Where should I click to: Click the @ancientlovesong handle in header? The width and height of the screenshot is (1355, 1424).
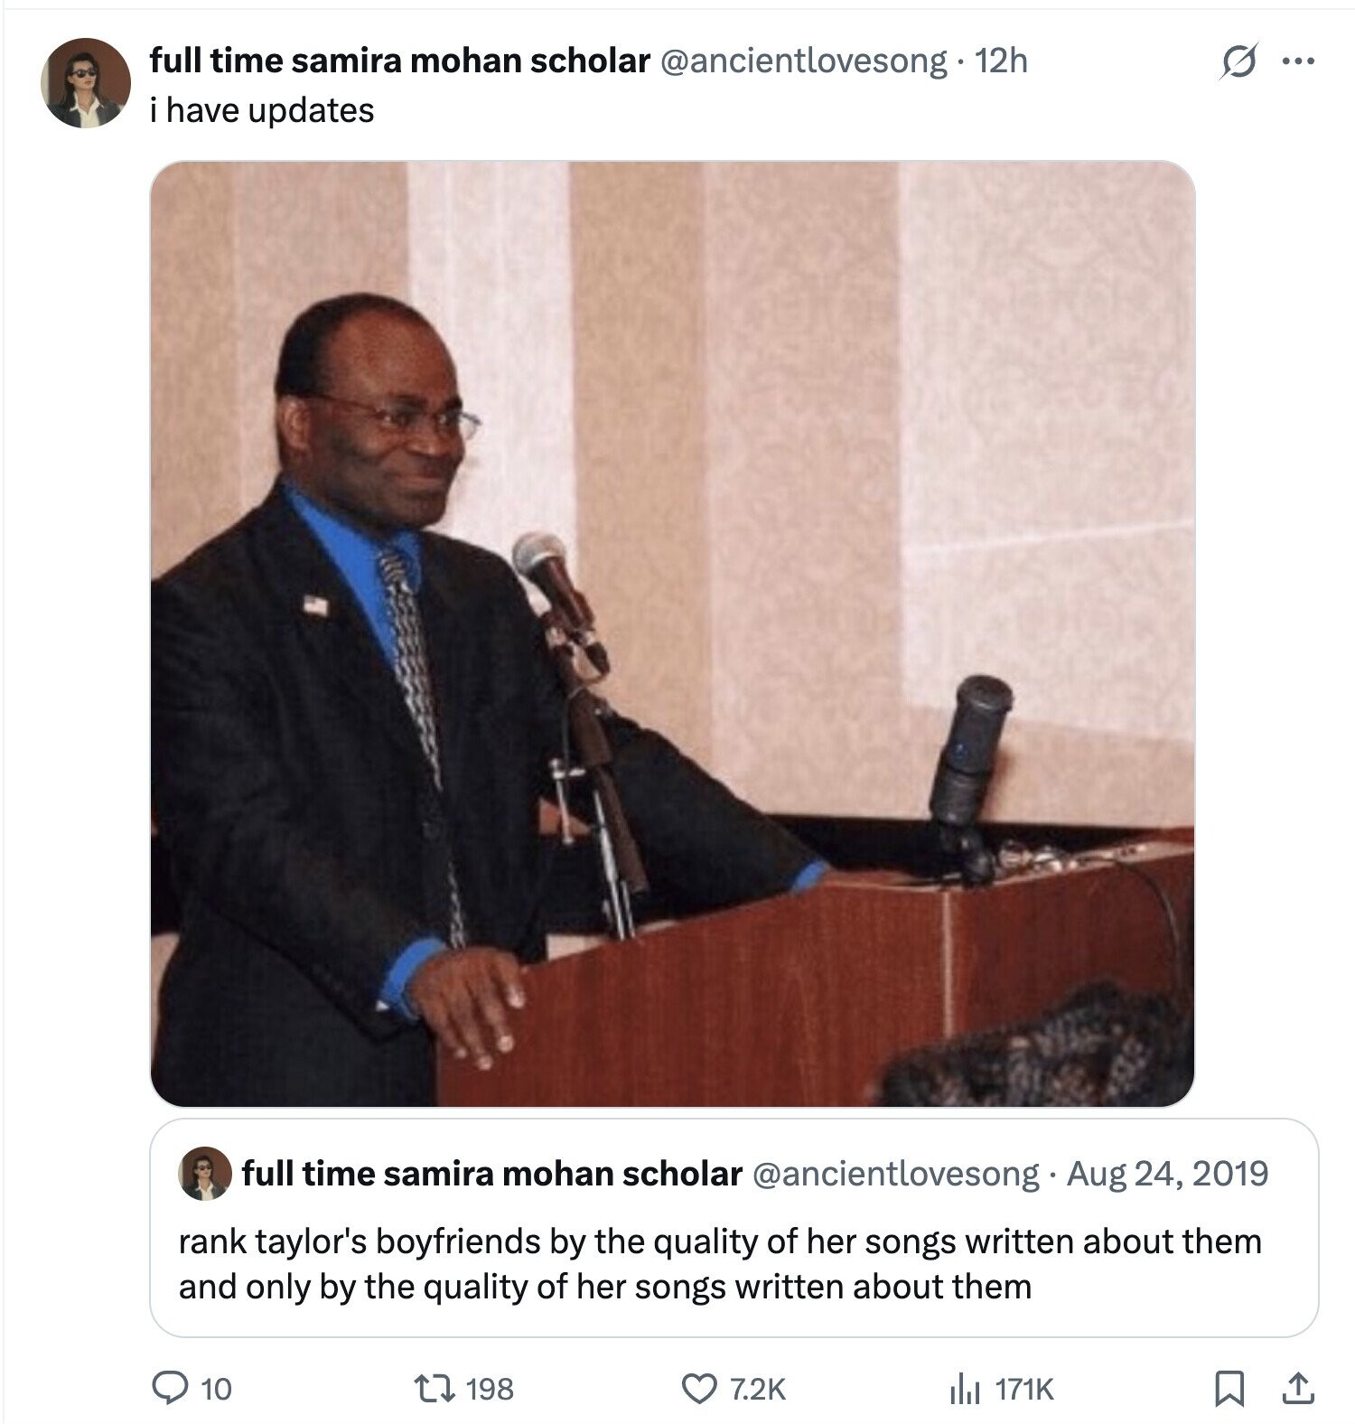pyautogui.click(x=804, y=61)
